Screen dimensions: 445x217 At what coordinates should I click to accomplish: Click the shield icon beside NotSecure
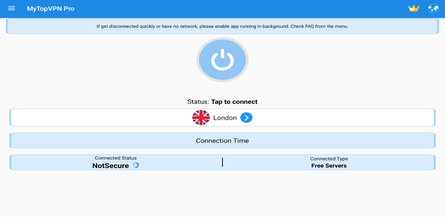(x=136, y=165)
